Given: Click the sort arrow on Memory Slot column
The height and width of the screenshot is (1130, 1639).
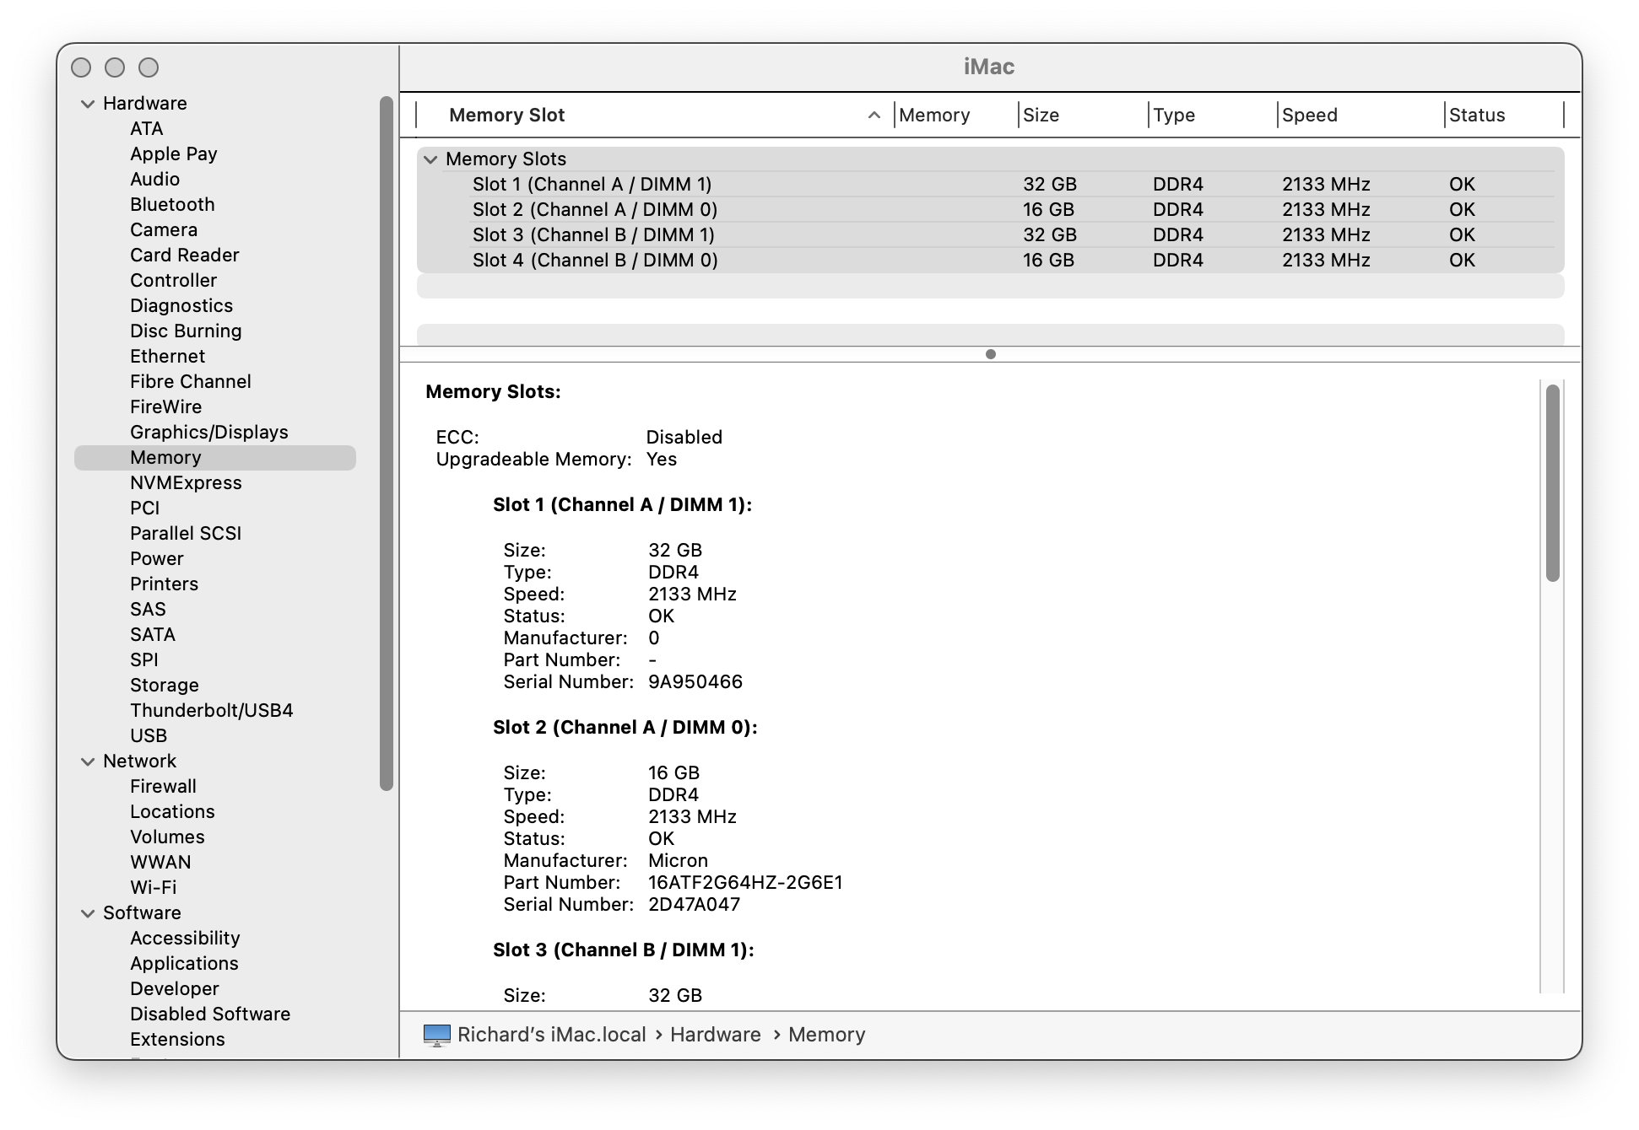Looking at the screenshot, I should point(874,116).
